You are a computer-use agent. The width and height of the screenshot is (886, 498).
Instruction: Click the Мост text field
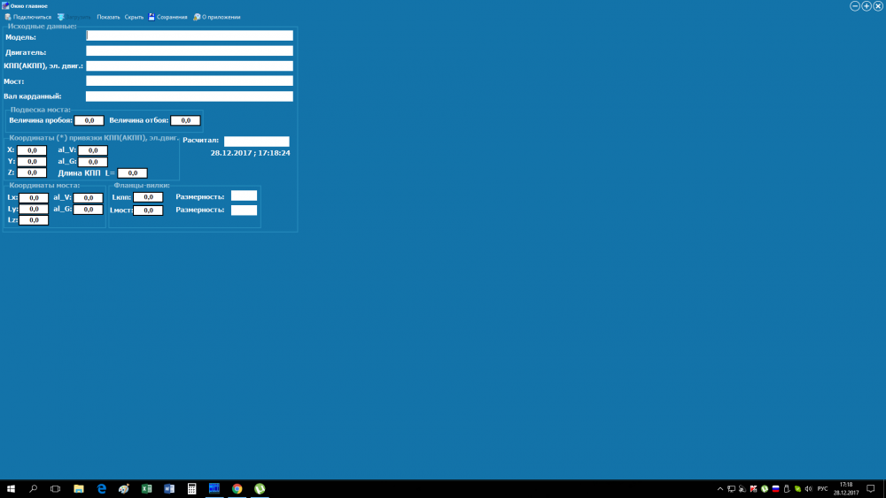(190, 80)
